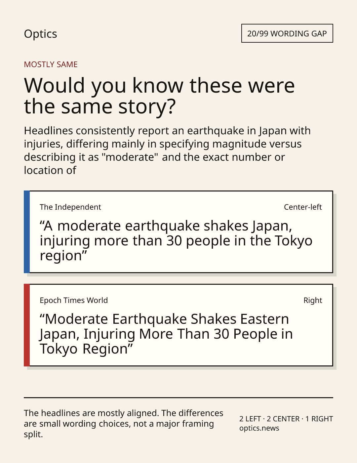Viewport: 357px width, 463px height.
Task: Open The Independent headline card
Action: pyautogui.click(x=178, y=232)
